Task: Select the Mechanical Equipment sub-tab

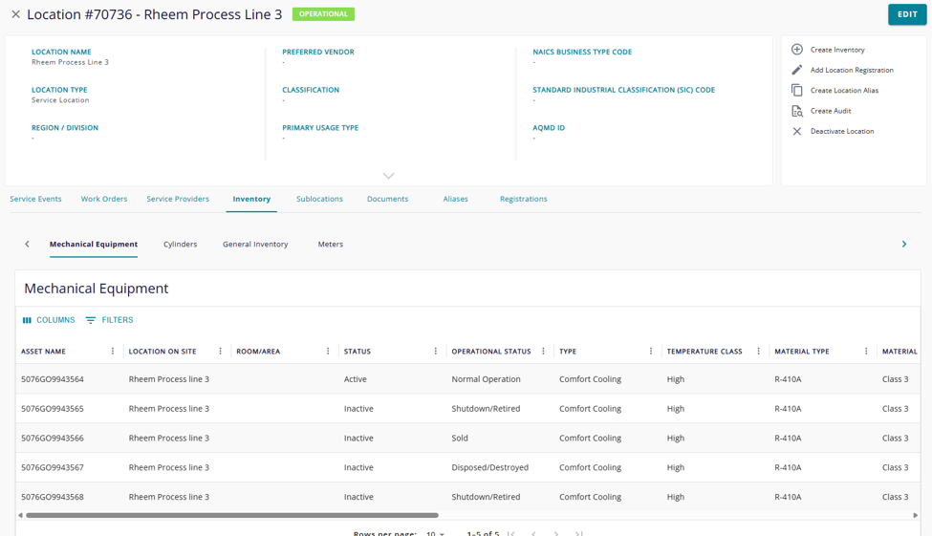Action: click(x=94, y=245)
